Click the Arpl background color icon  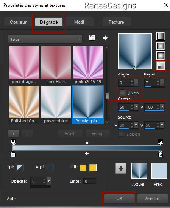click(x=50, y=168)
